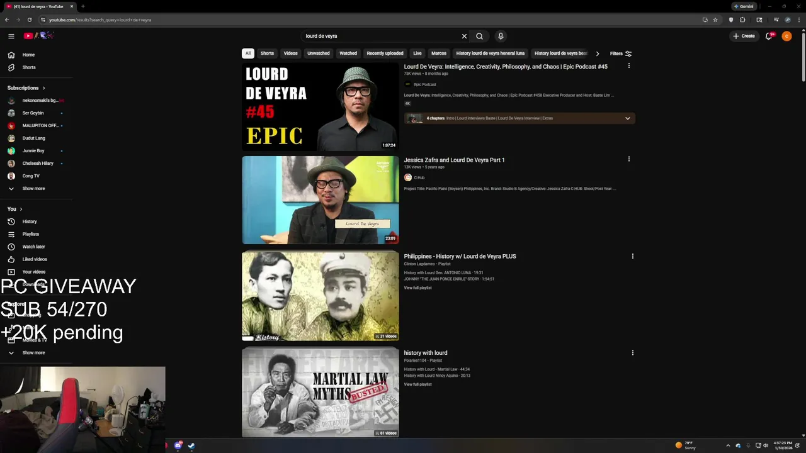The height and width of the screenshot is (453, 806).
Task: Open the YouTube hamburger guide menu
Action: coord(11,36)
